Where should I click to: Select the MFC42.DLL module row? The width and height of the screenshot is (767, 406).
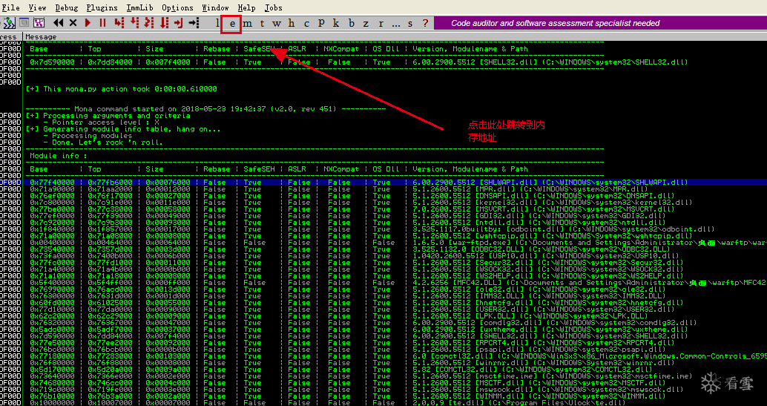click(x=395, y=283)
